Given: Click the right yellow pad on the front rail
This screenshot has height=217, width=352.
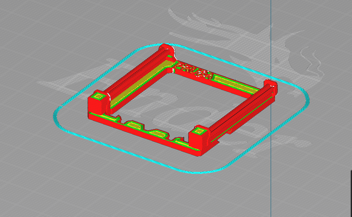Looking at the screenshot, I should coord(156,132).
